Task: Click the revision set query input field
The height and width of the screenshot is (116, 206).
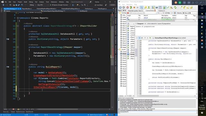Action: pyautogui.click(x=143, y=13)
